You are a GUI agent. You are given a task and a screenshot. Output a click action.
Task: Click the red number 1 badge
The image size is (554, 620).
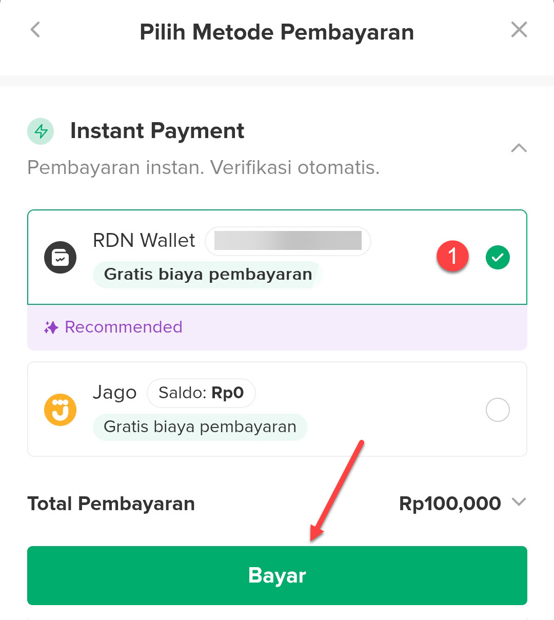pyautogui.click(x=452, y=256)
